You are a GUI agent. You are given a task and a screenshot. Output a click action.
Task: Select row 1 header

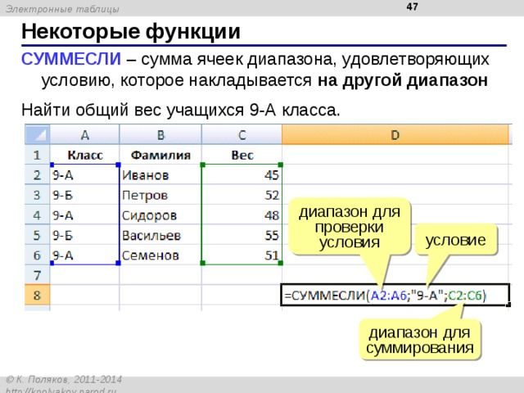[38, 155]
